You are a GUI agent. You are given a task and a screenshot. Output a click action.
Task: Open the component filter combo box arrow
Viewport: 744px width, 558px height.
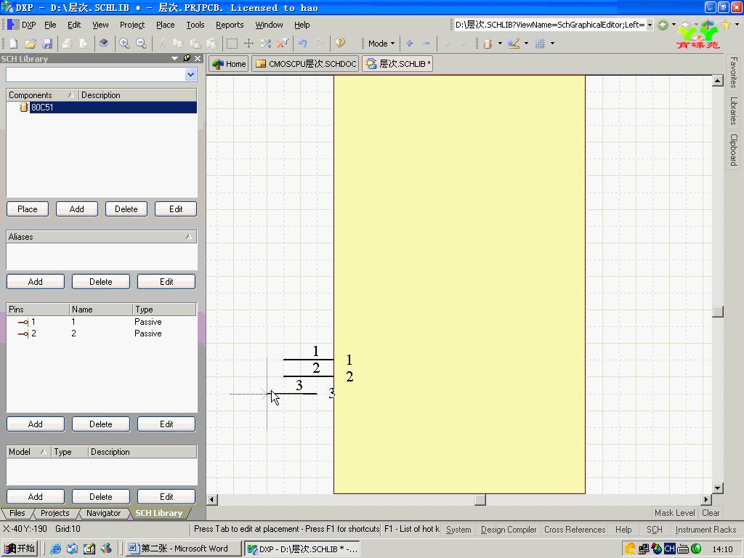tap(191, 75)
